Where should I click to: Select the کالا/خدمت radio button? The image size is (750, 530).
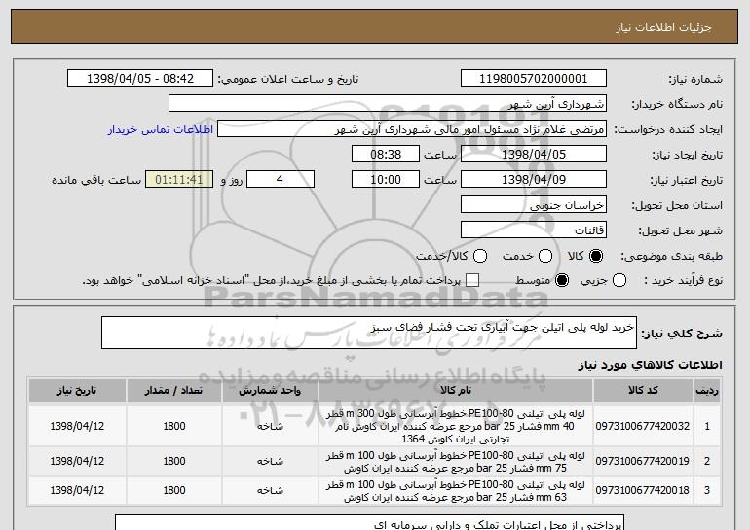(x=480, y=257)
